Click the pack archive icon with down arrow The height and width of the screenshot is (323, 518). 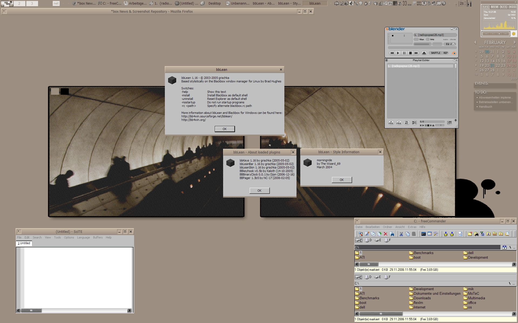(446, 234)
